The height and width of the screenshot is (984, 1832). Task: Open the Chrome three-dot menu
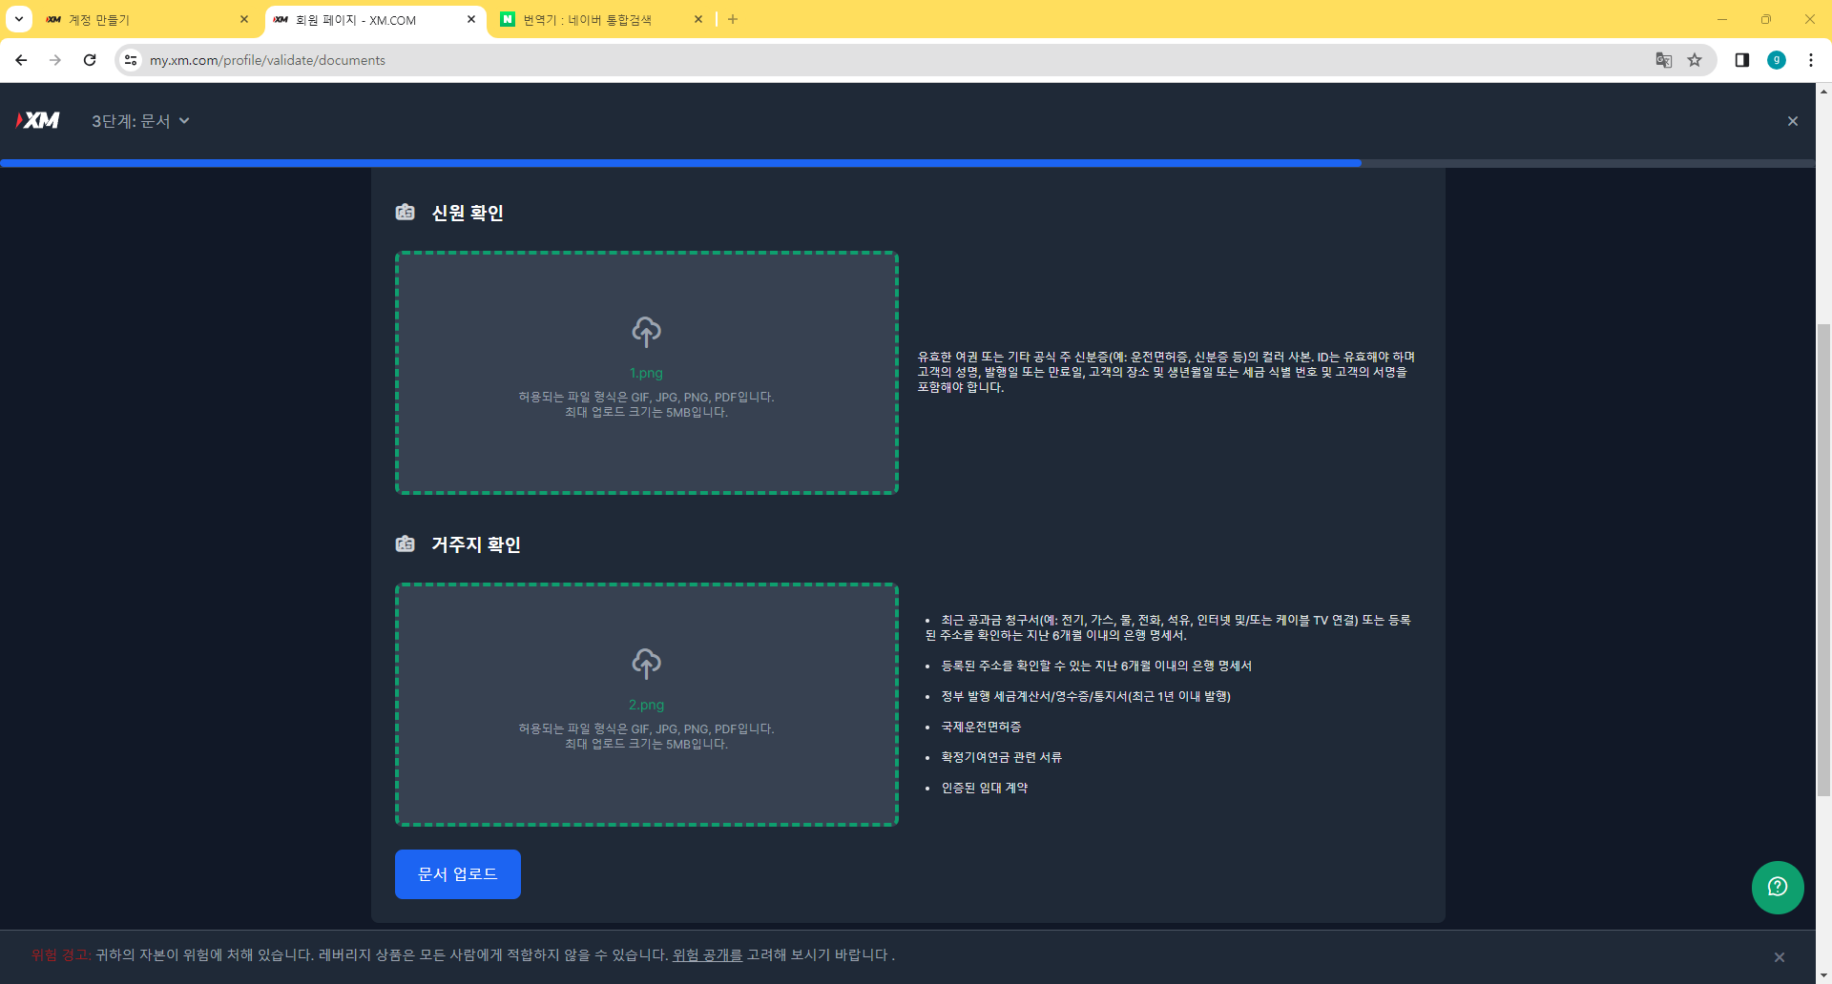[1811, 60]
